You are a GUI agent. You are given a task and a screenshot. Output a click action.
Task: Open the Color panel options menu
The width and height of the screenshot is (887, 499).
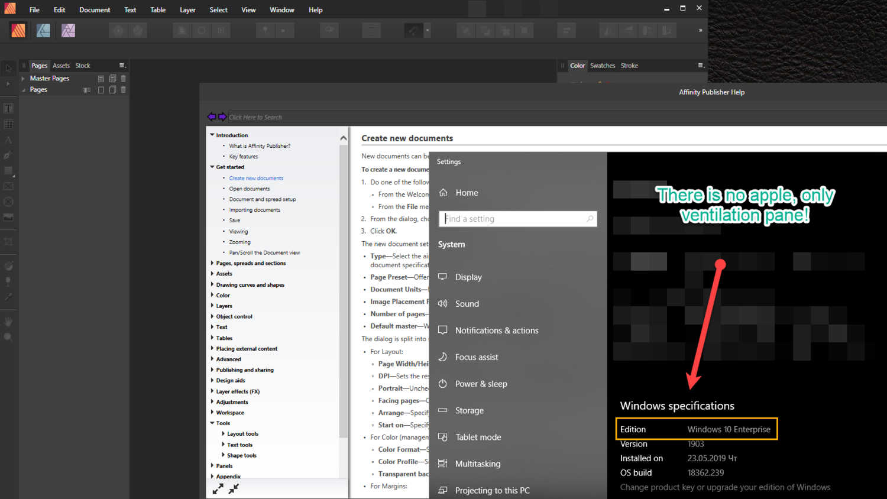coord(701,66)
